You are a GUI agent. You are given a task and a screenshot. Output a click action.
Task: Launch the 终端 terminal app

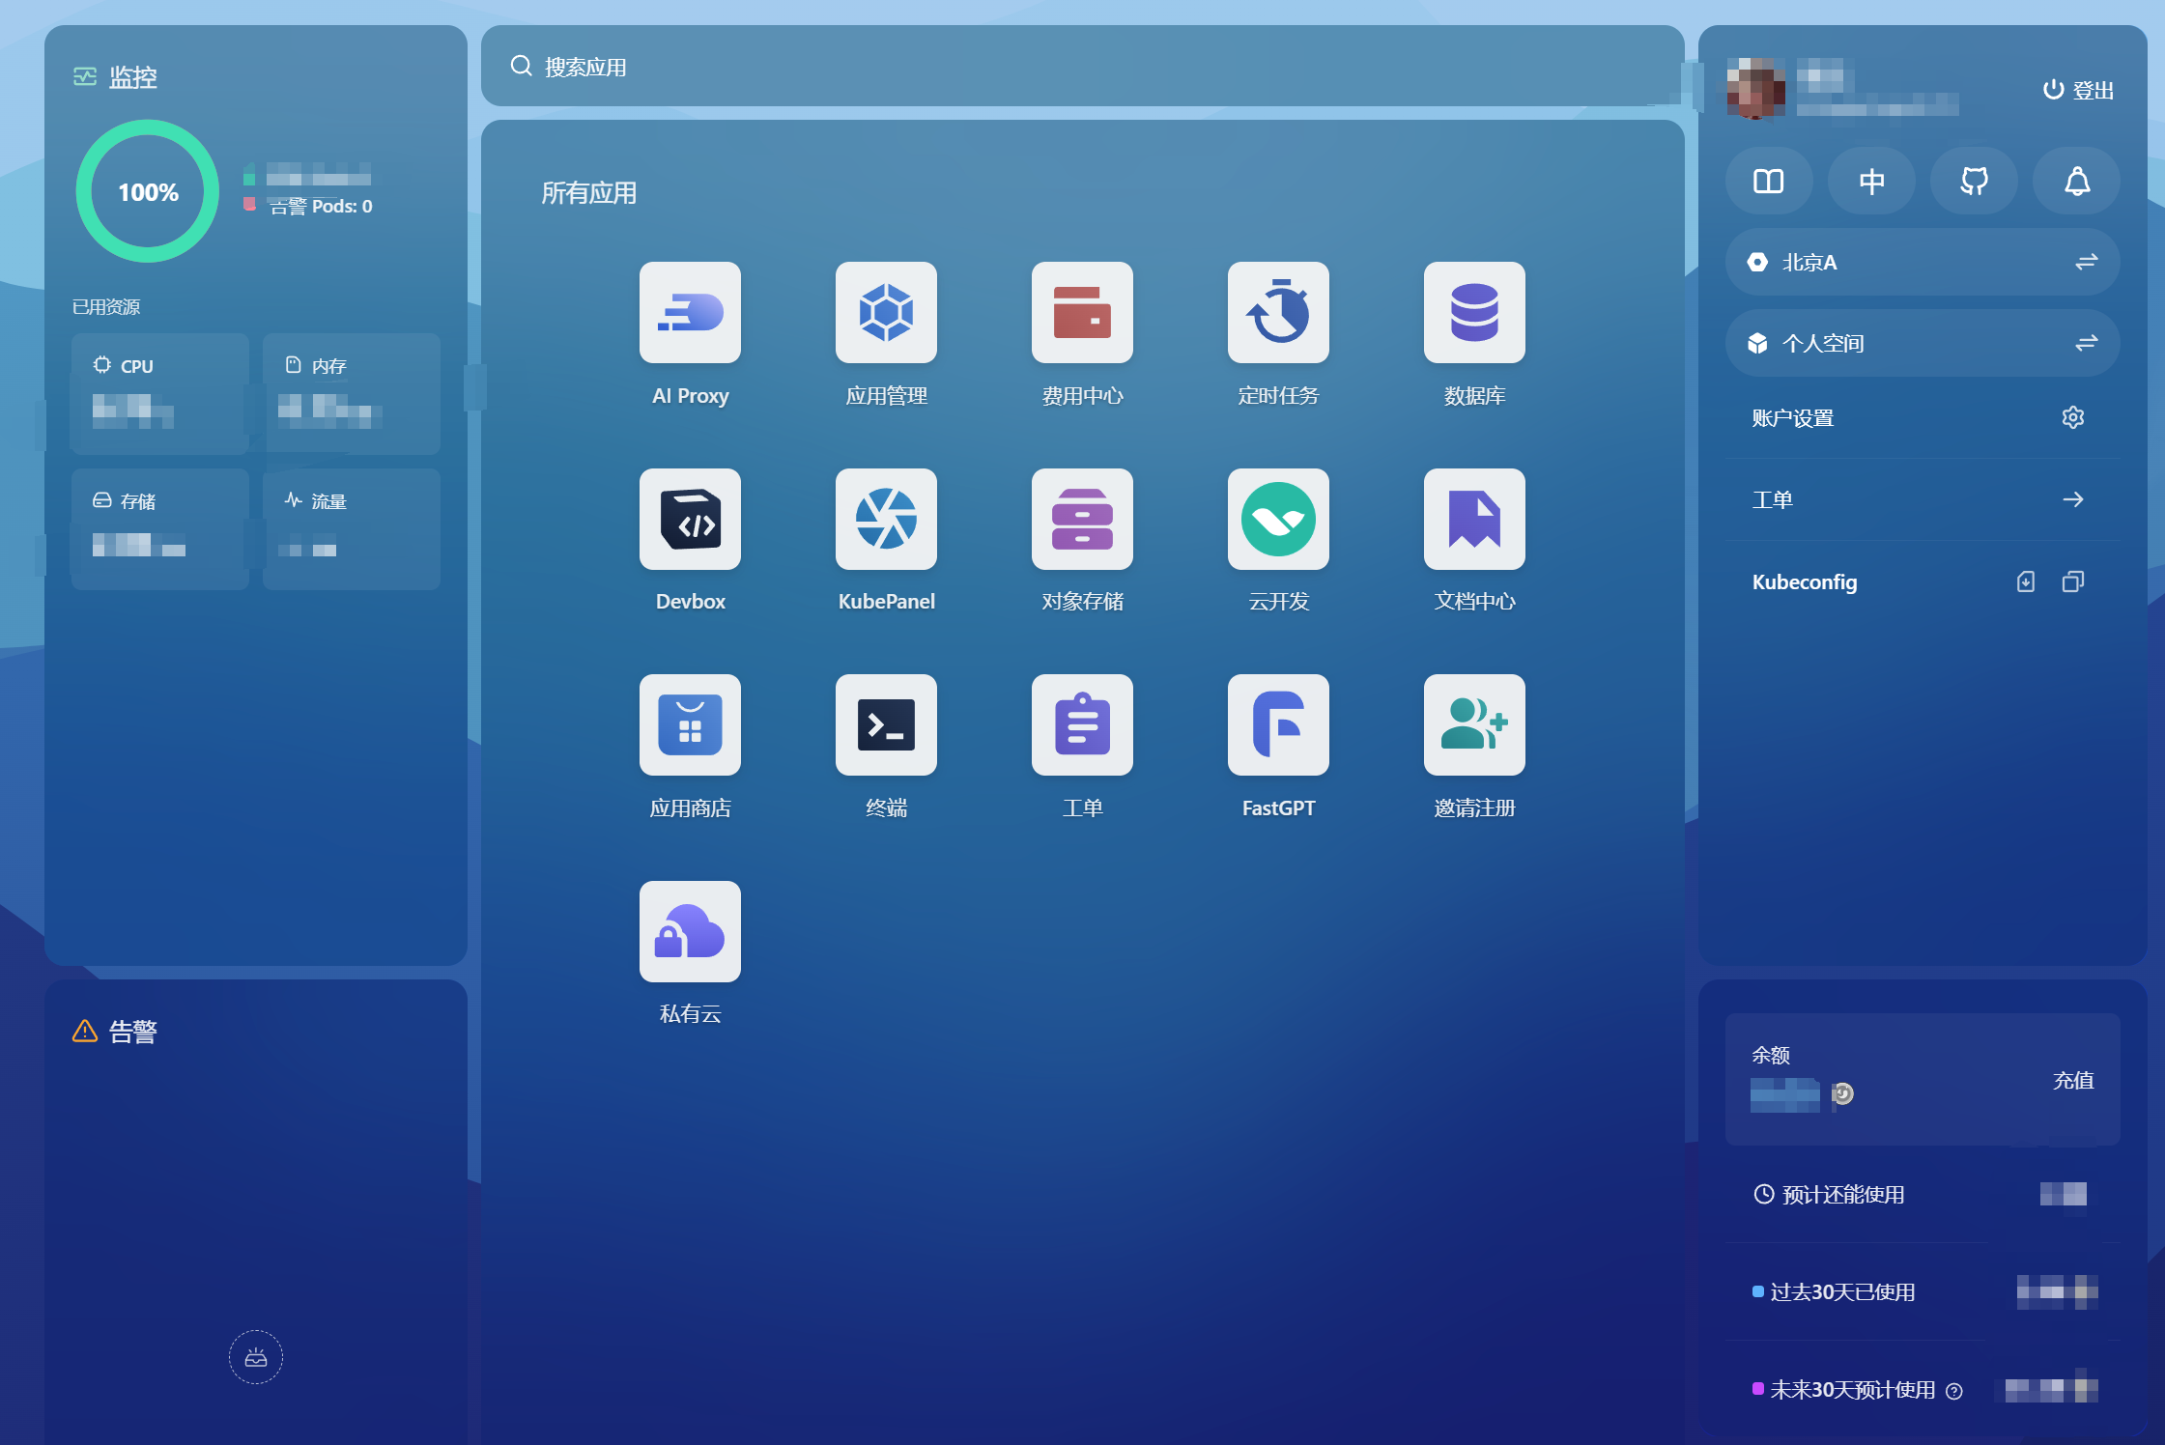point(886,724)
